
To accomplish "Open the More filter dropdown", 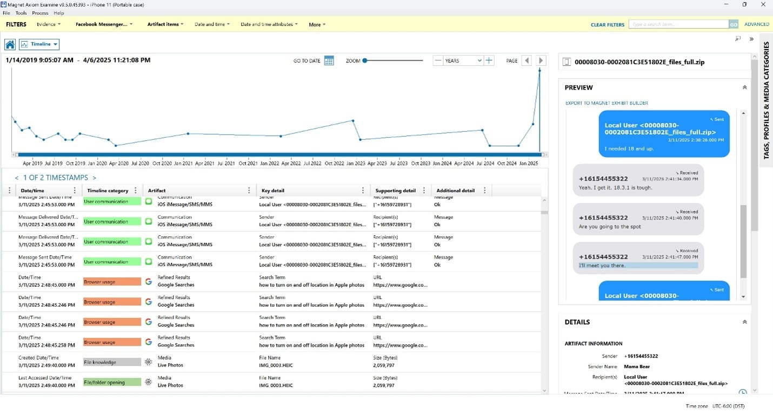I will coord(316,24).
